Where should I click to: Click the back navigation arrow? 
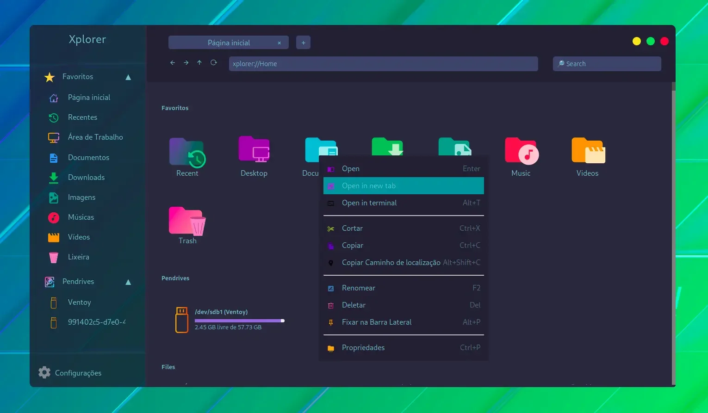click(173, 63)
